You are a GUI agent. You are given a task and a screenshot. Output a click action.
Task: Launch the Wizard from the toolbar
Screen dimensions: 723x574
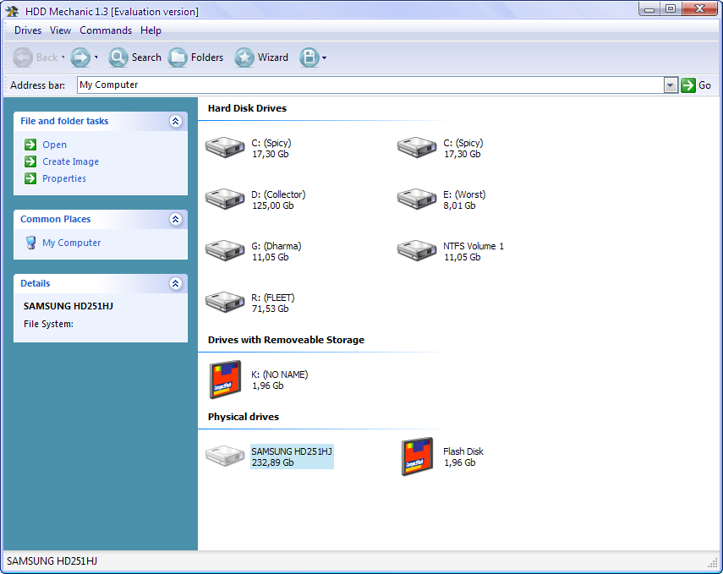(x=244, y=57)
